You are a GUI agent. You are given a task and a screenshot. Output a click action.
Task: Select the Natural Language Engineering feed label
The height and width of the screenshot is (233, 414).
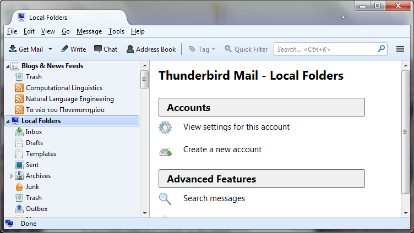[x=70, y=99]
